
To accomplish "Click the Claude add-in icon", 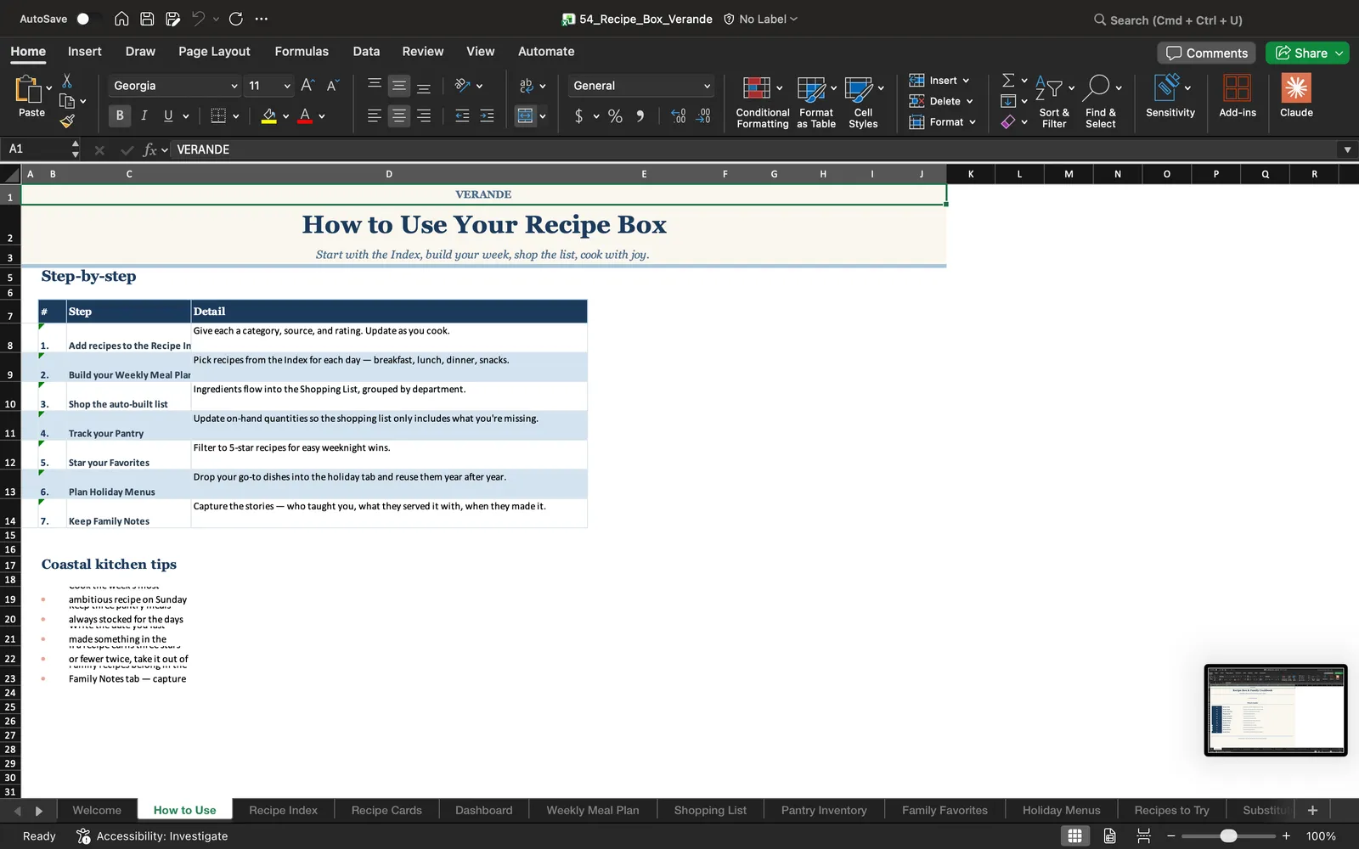I will pos(1296,96).
